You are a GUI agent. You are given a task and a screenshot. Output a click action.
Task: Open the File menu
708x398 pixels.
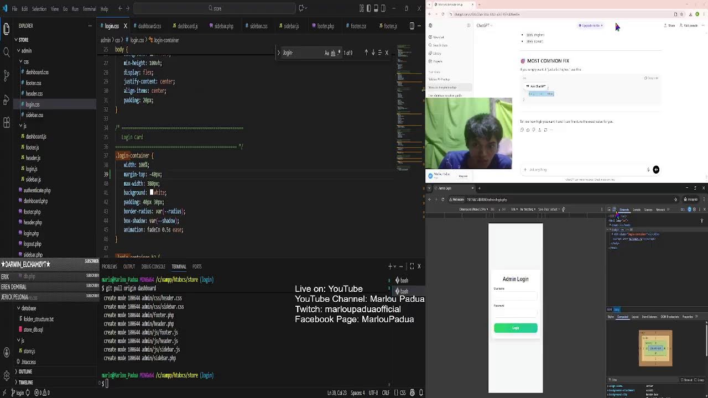14,9
